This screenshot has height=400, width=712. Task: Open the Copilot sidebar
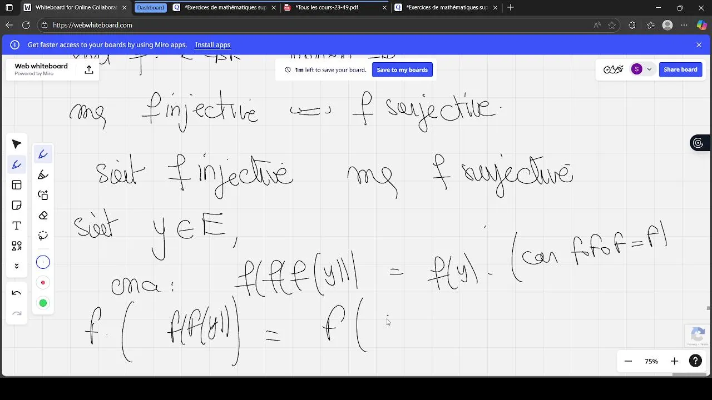[702, 25]
